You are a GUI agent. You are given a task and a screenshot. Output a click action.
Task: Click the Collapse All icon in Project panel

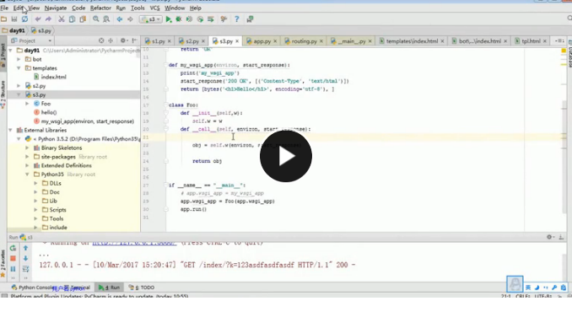click(x=111, y=40)
